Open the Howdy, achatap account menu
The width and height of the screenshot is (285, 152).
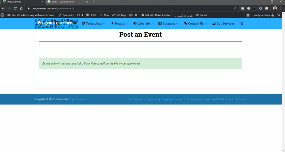point(263,15)
